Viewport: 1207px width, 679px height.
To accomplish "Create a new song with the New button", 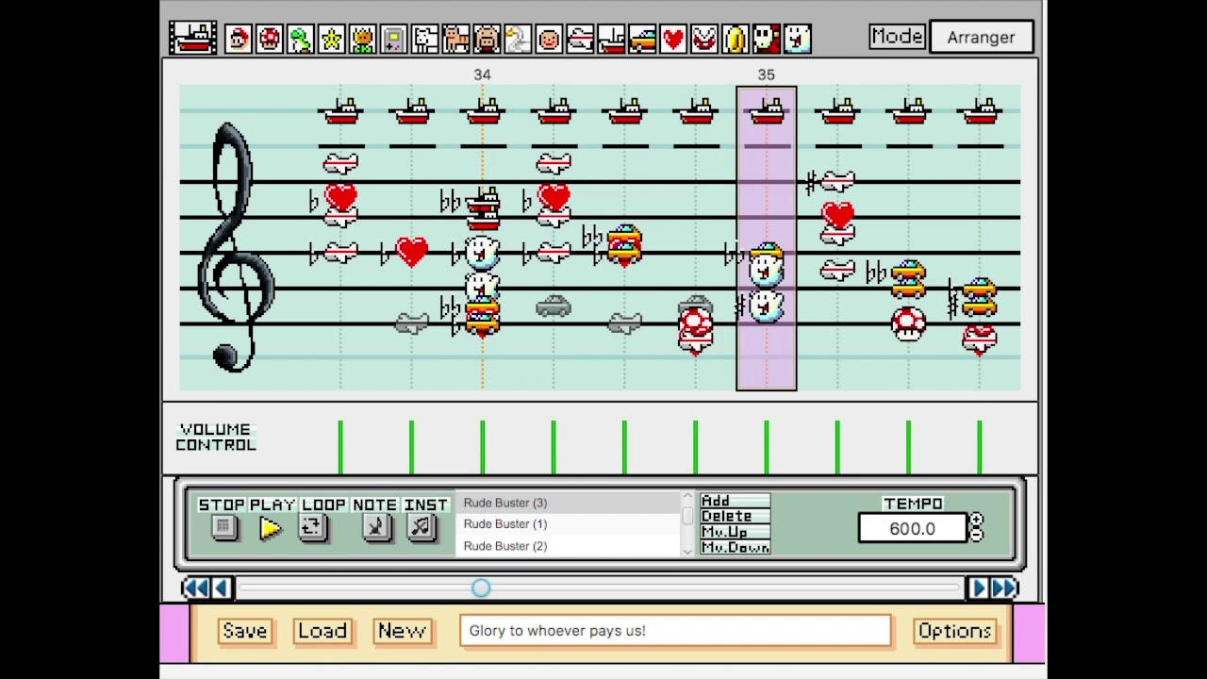I will coord(402,631).
